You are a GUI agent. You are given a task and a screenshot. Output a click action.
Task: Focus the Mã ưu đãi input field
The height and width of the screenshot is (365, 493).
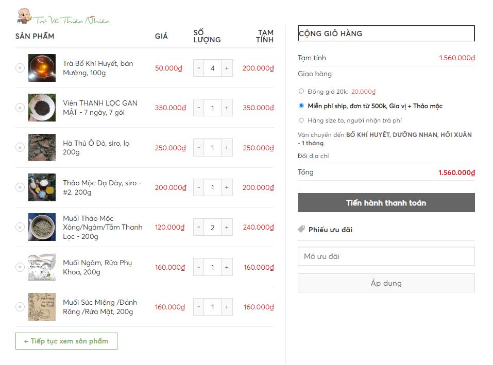click(386, 256)
